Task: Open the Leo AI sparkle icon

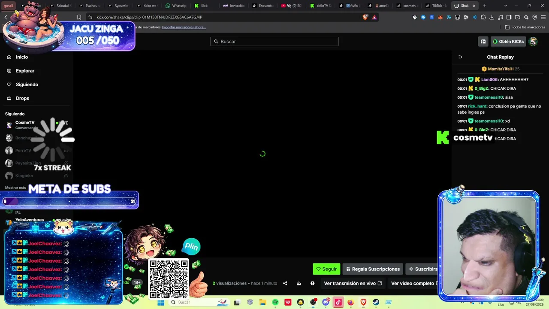Action: point(526,17)
